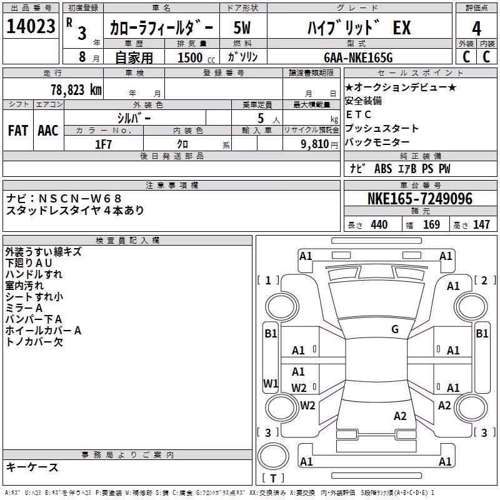Image resolution: width=500 pixels, height=500 pixels.
Task: Click the G mark on windshield diagram
Action: (395, 329)
